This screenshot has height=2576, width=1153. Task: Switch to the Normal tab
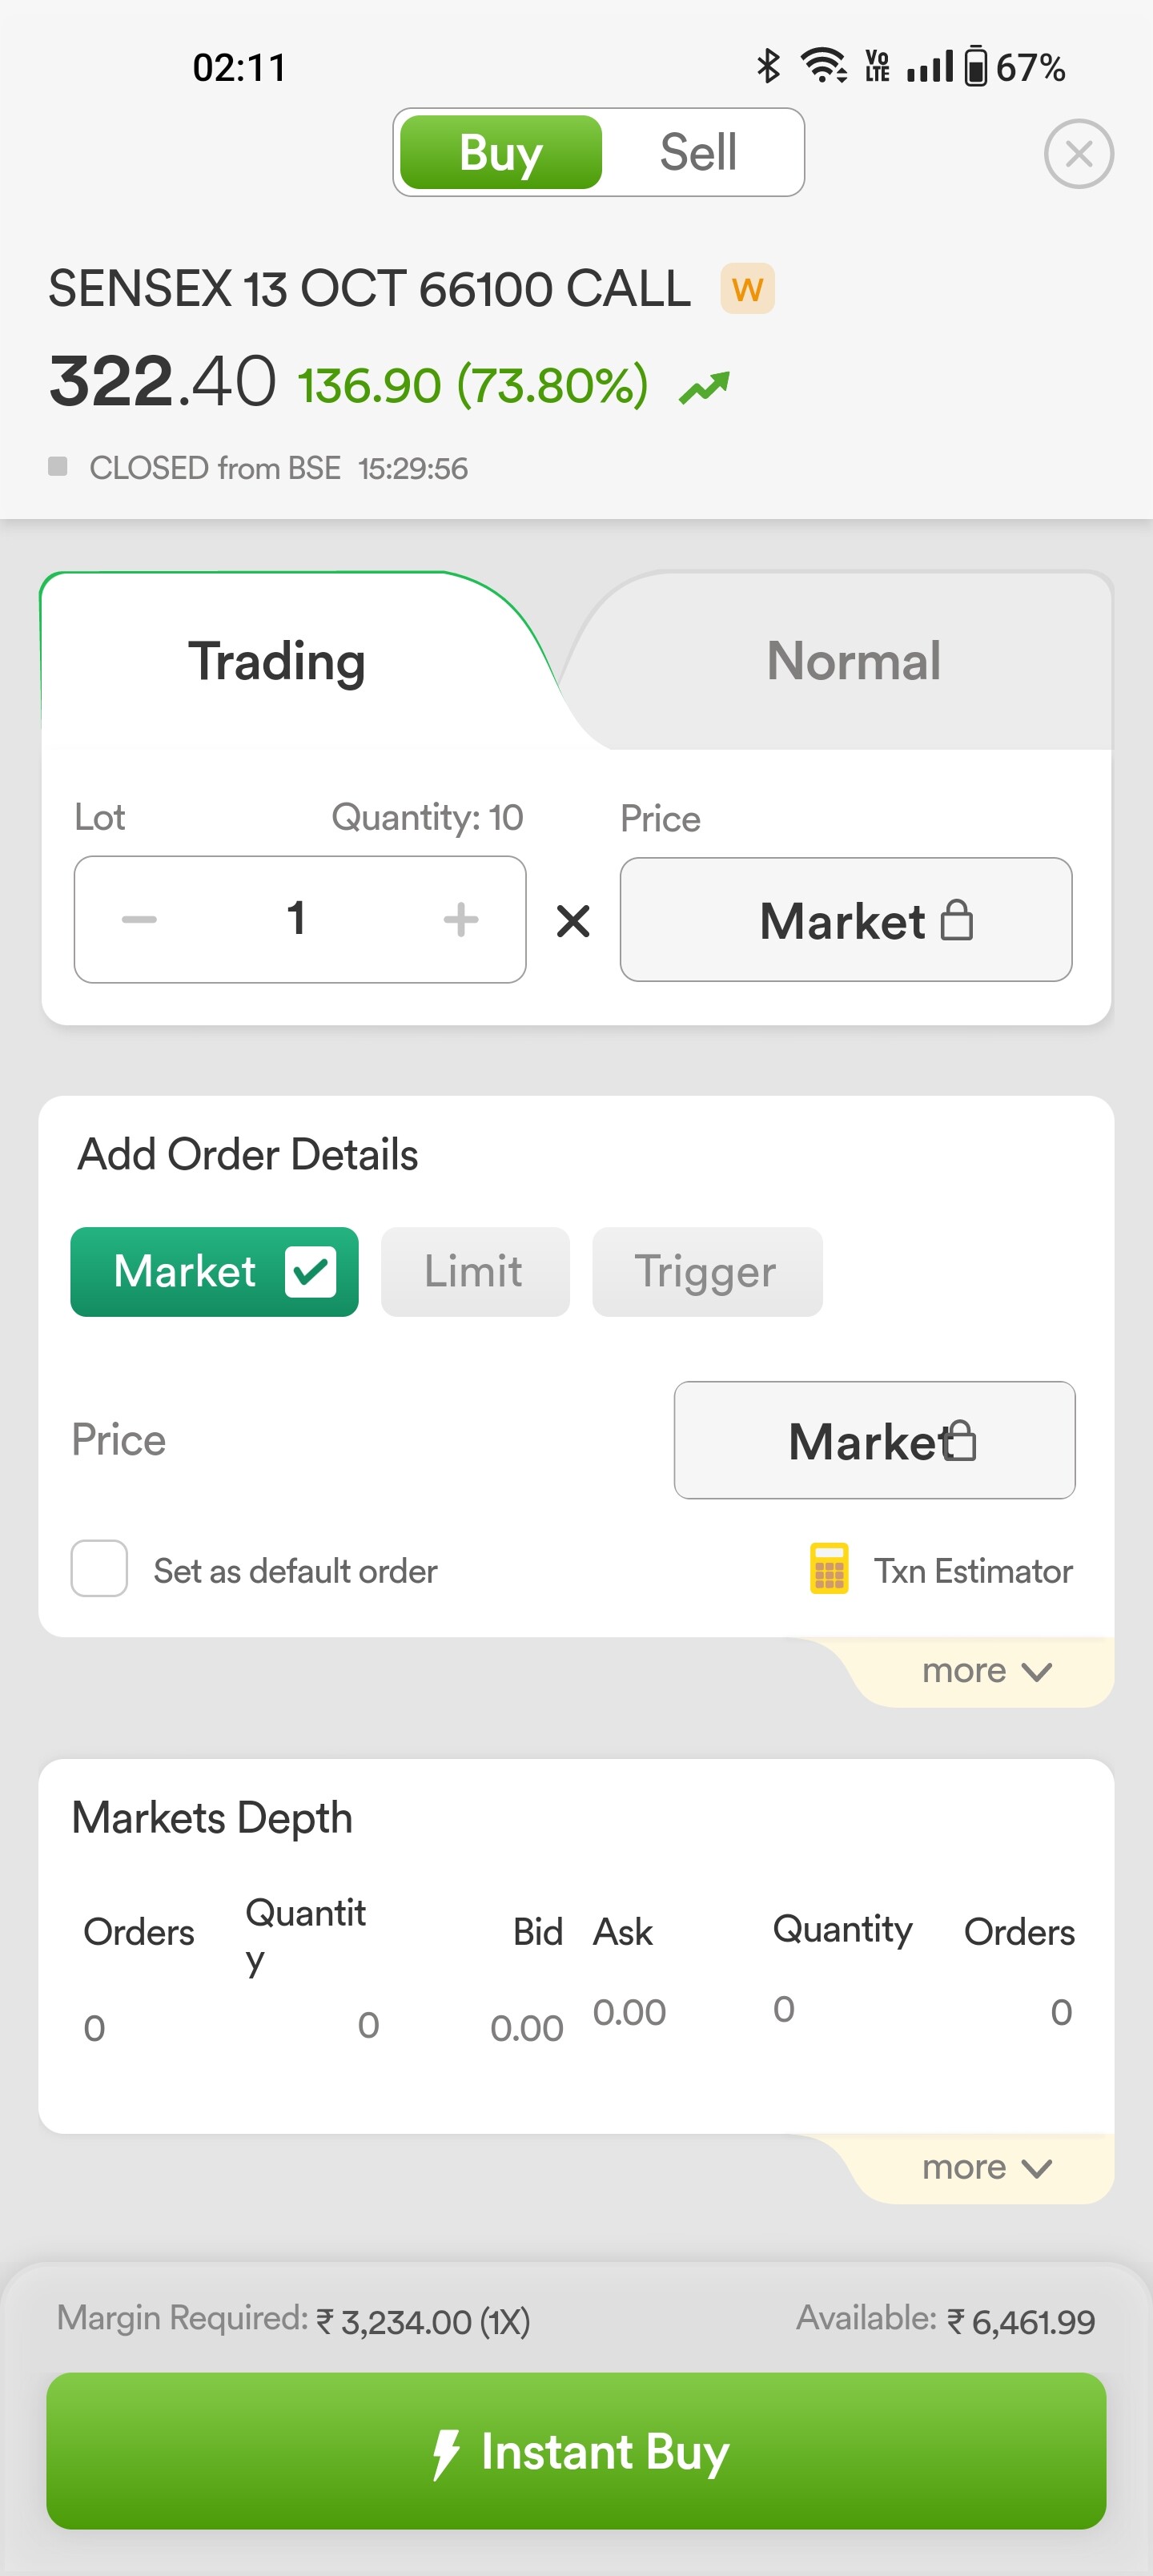click(x=853, y=661)
